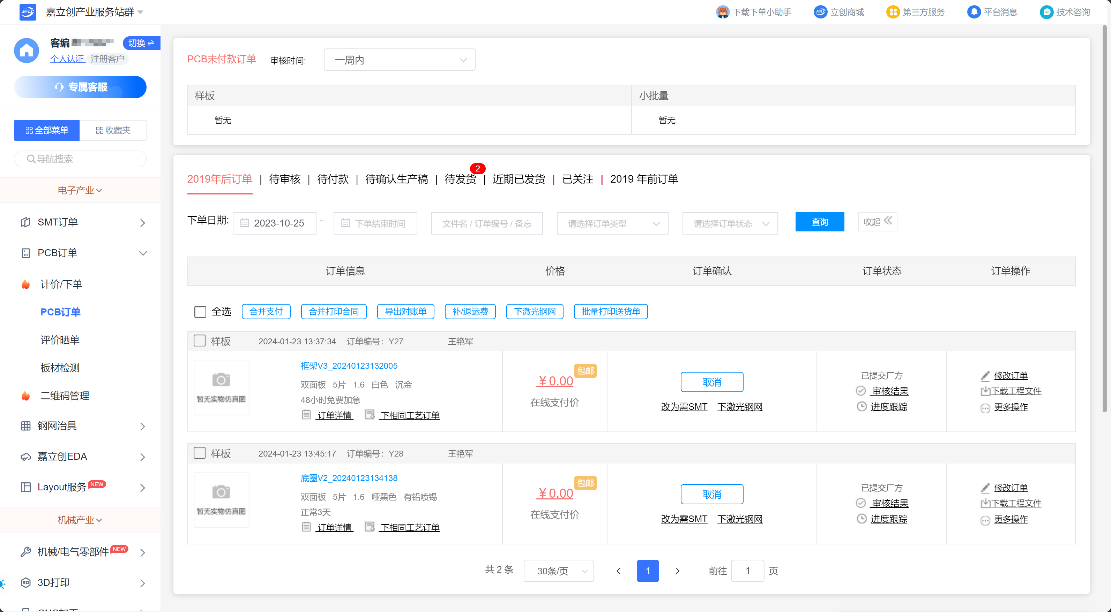1111x612 pixels.
Task: Open link 框架V3_20240123132005
Action: 349,366
